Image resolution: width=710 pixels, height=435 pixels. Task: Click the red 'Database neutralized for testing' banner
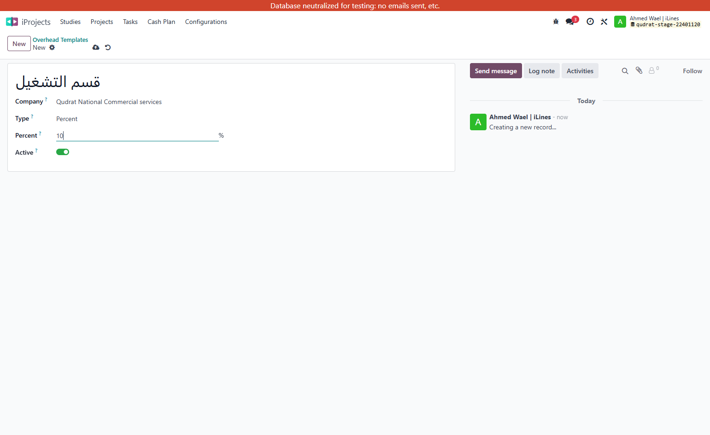click(355, 6)
